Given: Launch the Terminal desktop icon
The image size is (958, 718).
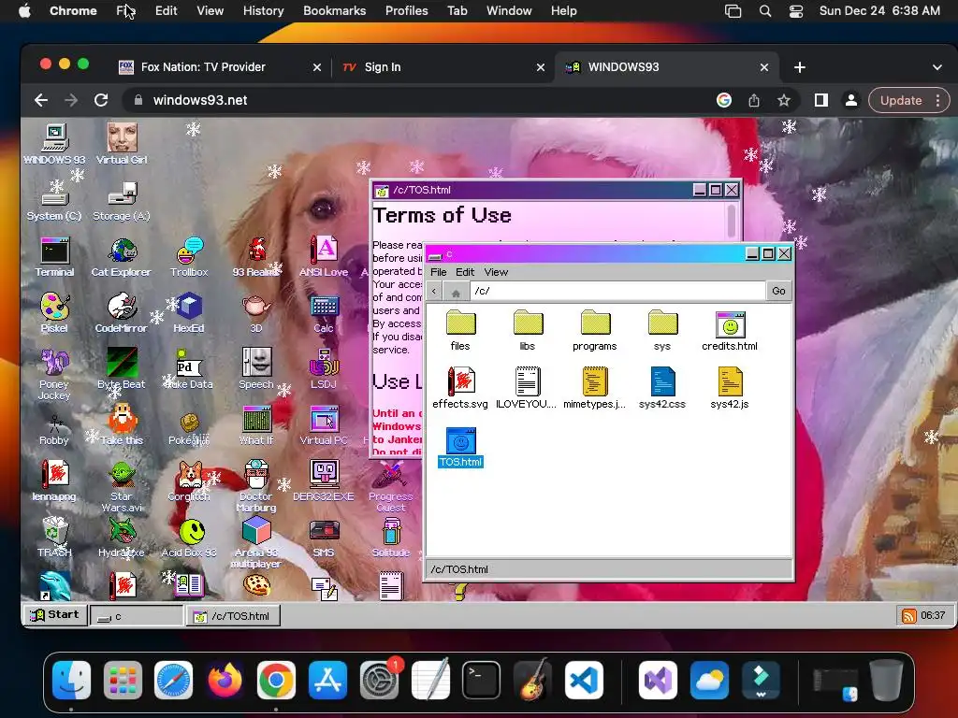Looking at the screenshot, I should click(54, 258).
